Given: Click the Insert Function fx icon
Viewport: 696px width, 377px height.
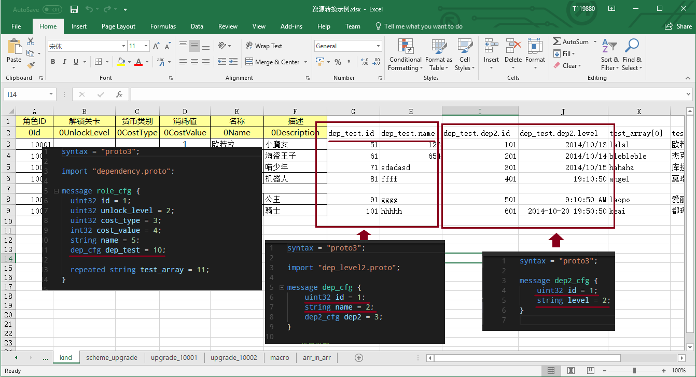Looking at the screenshot, I should (119, 94).
